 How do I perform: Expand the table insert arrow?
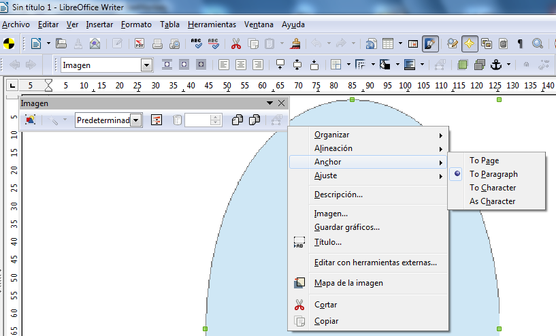pos(400,44)
